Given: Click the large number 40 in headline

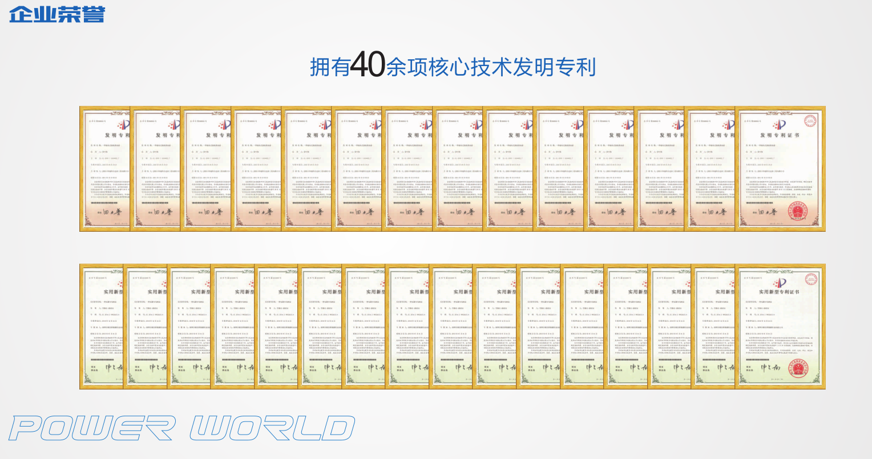Looking at the screenshot, I should pos(368,65).
